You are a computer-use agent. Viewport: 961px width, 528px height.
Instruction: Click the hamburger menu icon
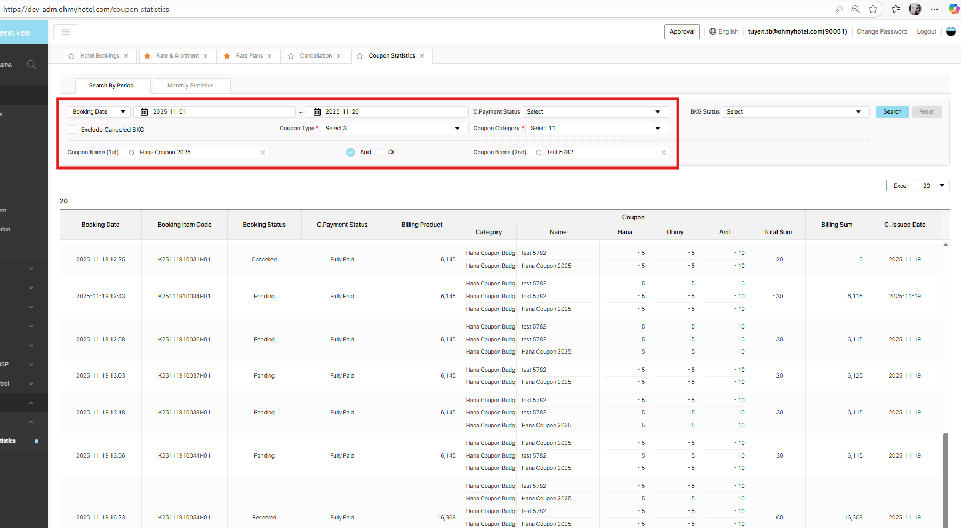66,32
